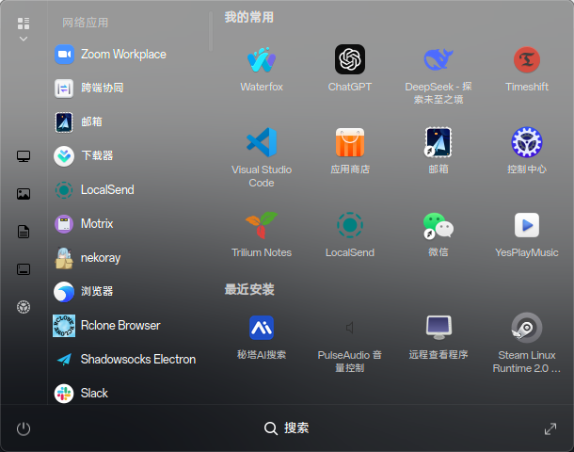Viewport: 574px width, 452px height.
Task: Open control center from sidebar icon
Action: coord(24,307)
